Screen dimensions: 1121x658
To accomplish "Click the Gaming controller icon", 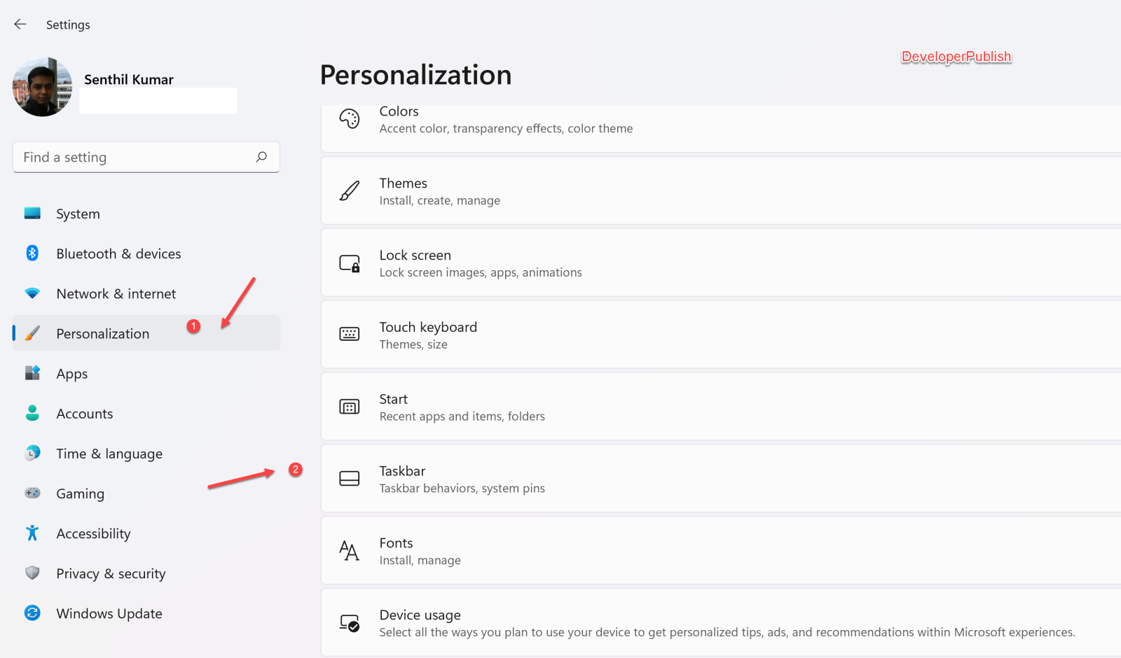I will (32, 493).
